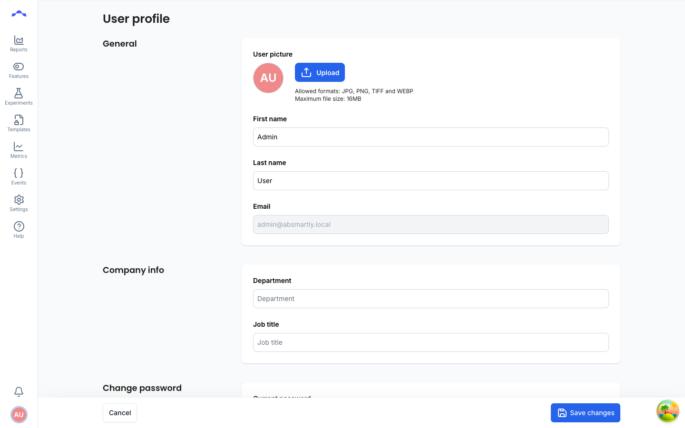Viewport: 685px width, 428px height.
Task: Open Settings gear in sidebar
Action: [19, 204]
